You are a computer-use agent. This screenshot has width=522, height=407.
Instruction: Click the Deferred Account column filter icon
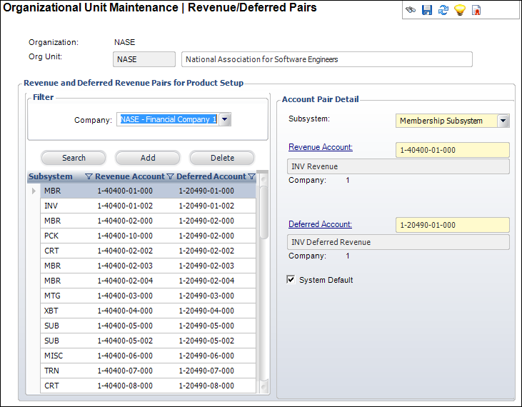251,176
